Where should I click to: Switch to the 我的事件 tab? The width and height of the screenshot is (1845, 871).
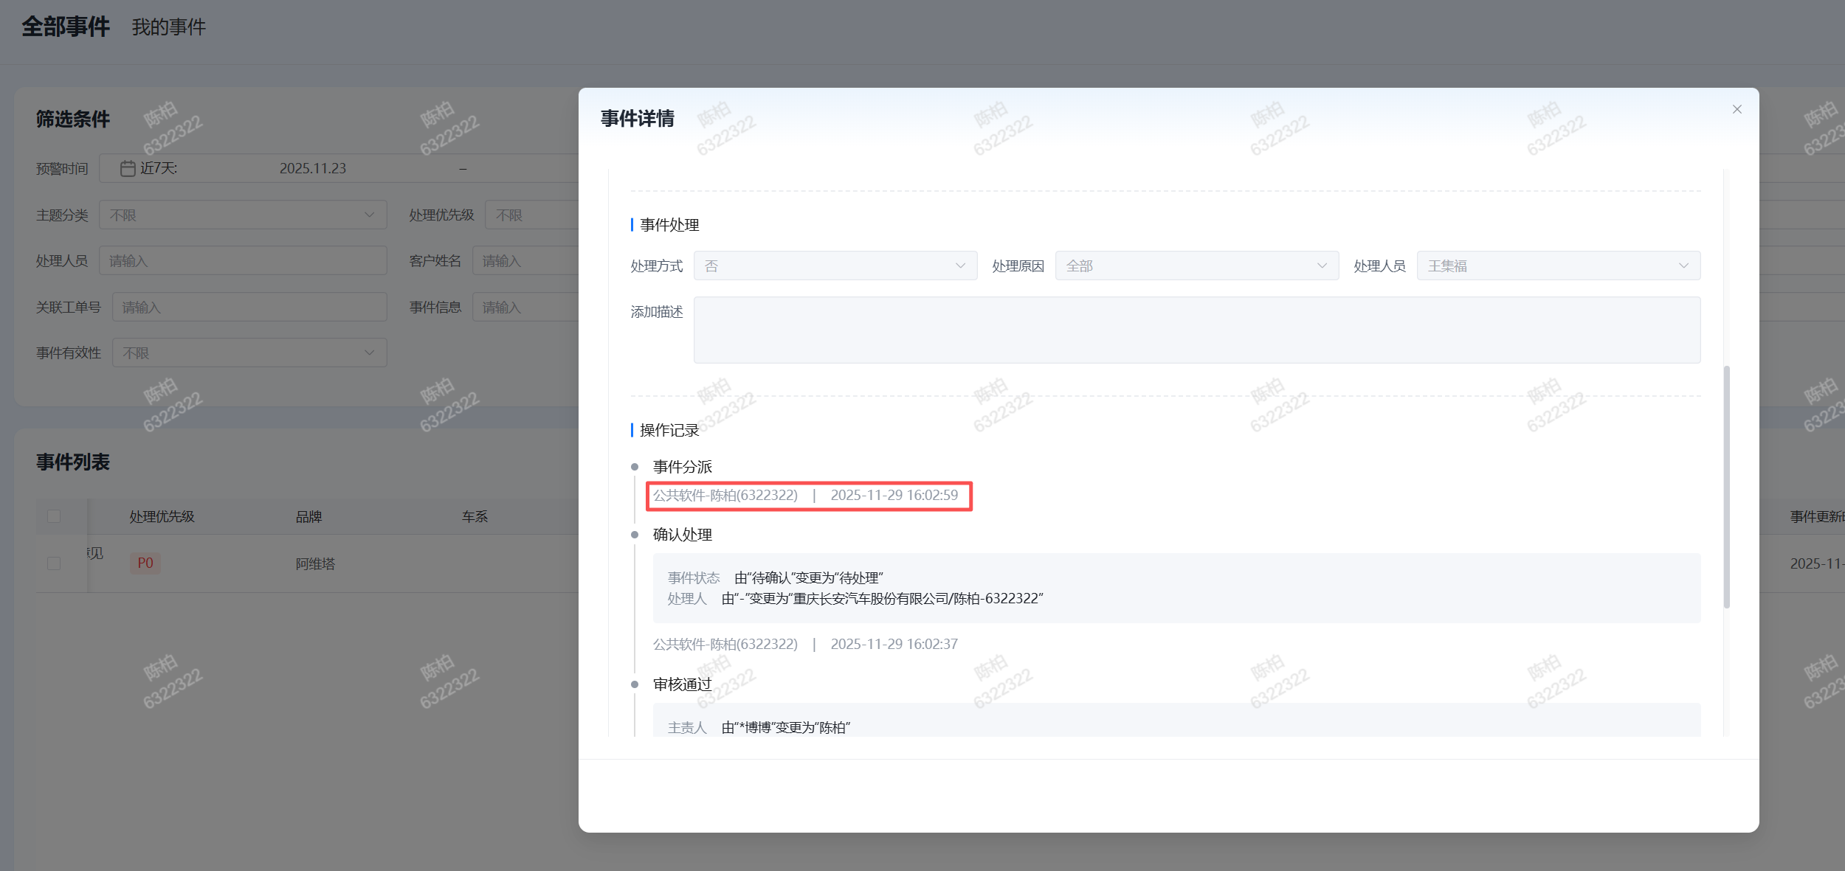(168, 27)
